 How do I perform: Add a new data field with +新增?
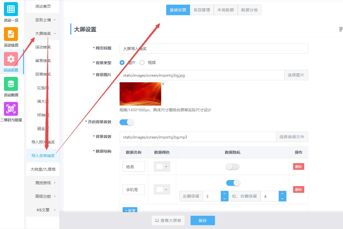point(130,210)
